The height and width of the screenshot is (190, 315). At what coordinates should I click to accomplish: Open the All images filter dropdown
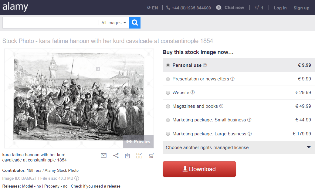[113, 23]
